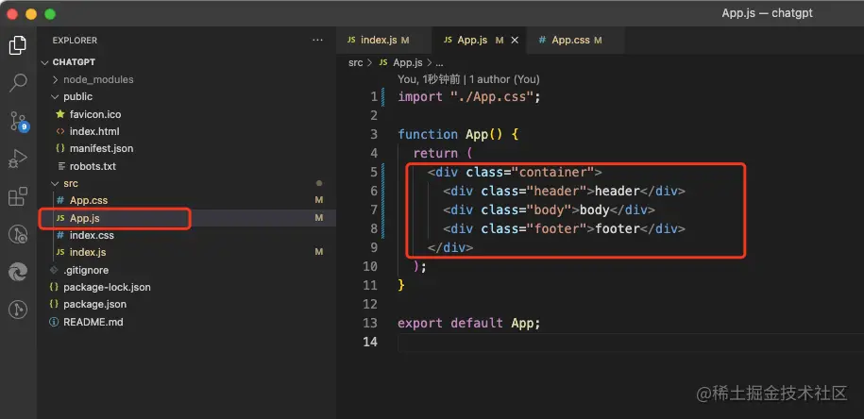
Task: Click function App() declaration on line 3
Action: [458, 134]
